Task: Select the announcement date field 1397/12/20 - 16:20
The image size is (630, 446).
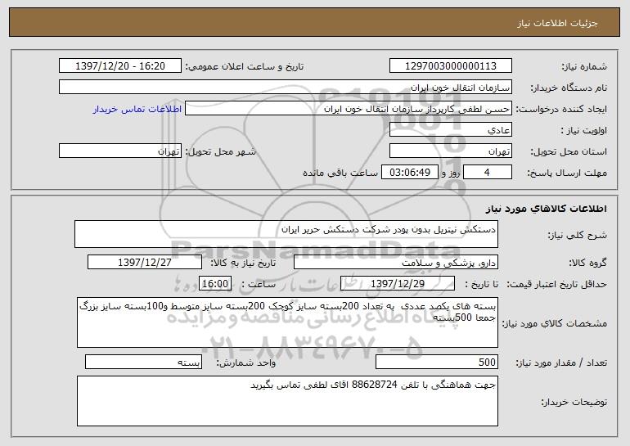Action: [120, 66]
